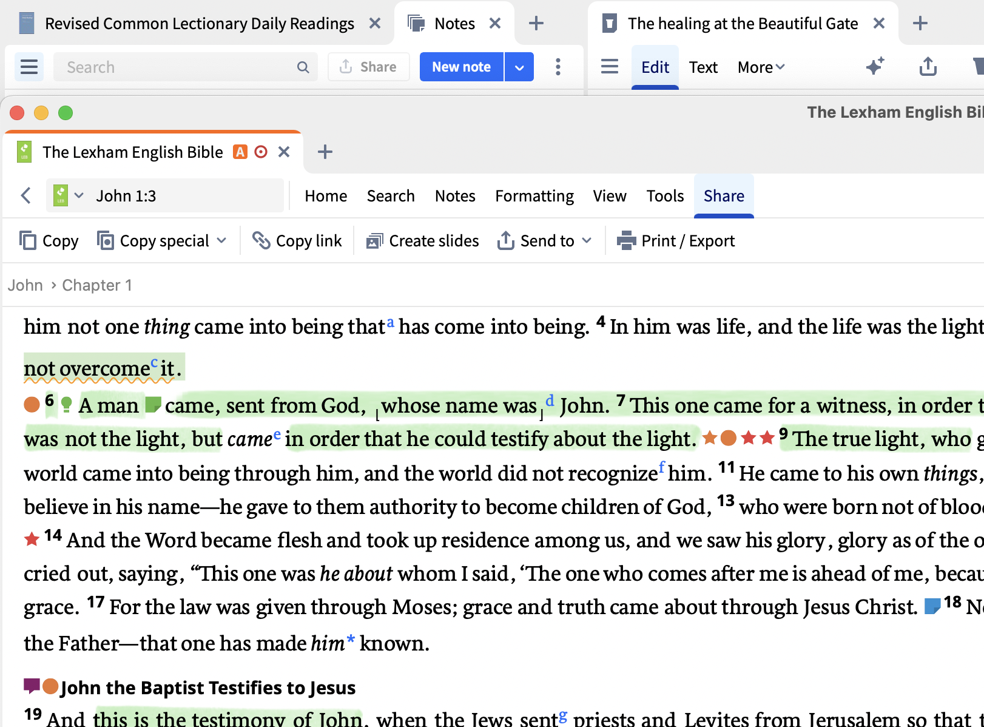Click the blue note icon before verse 18
Screen dimensions: 984x727
tap(932, 606)
